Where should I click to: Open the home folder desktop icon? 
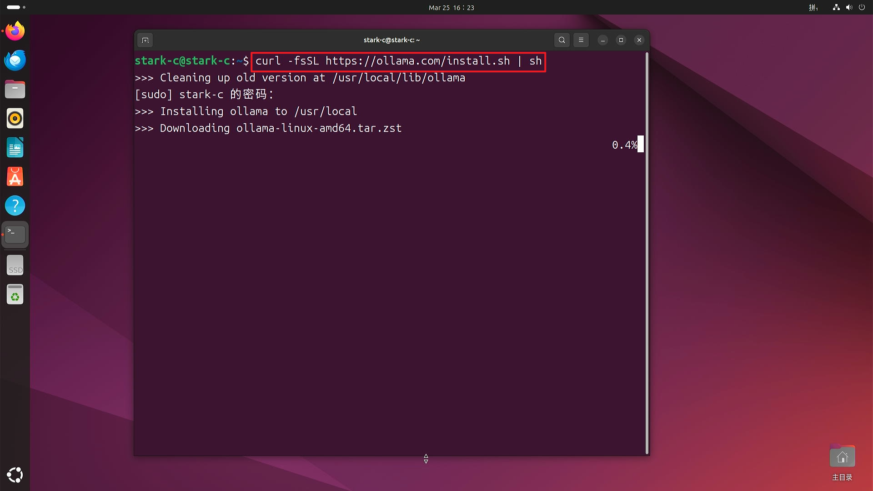[x=842, y=458]
